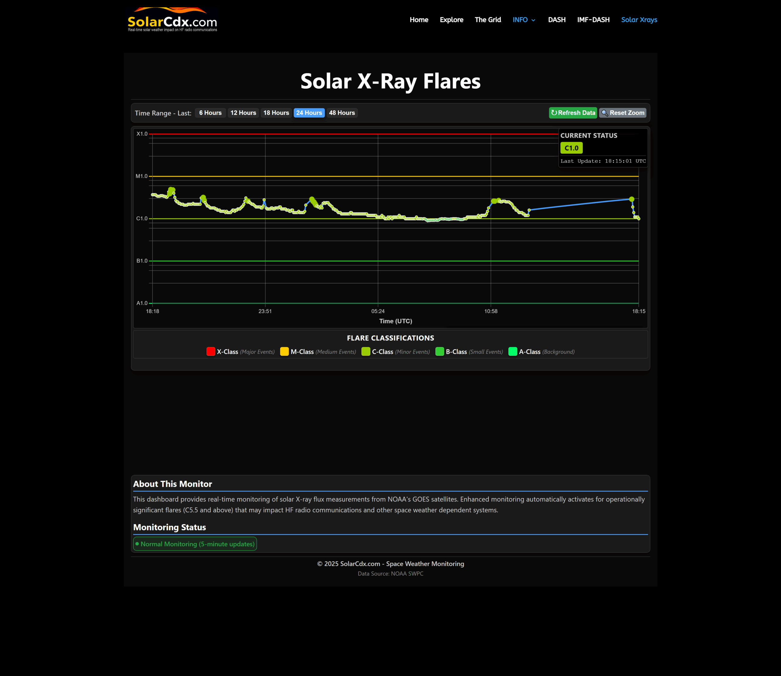
Task: Go to The Grid page
Action: [x=488, y=20]
